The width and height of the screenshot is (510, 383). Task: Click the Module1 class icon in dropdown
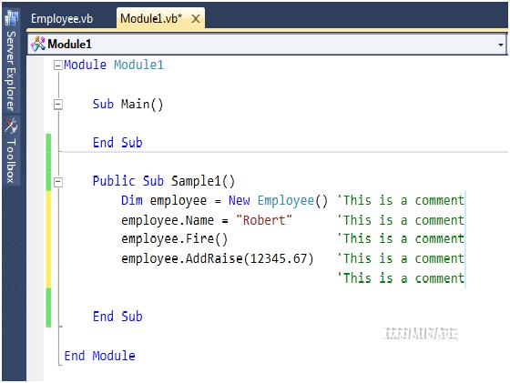coord(38,44)
